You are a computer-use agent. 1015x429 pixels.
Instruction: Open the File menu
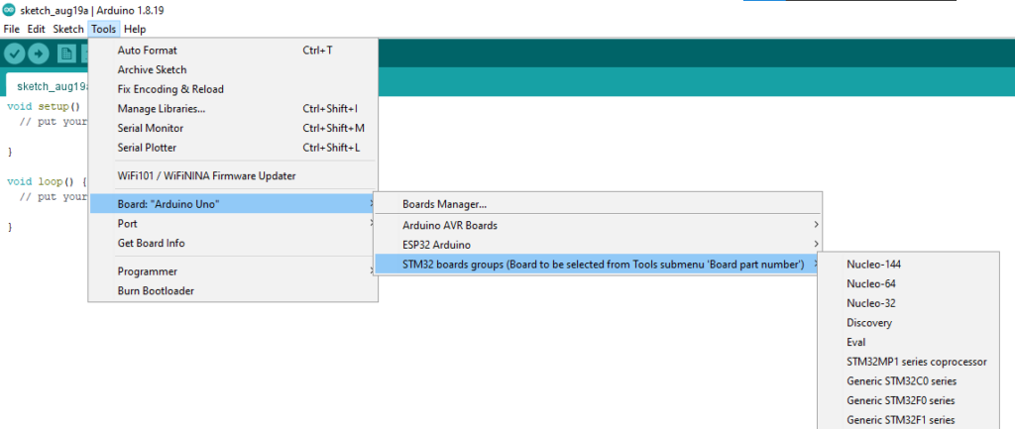pos(12,29)
